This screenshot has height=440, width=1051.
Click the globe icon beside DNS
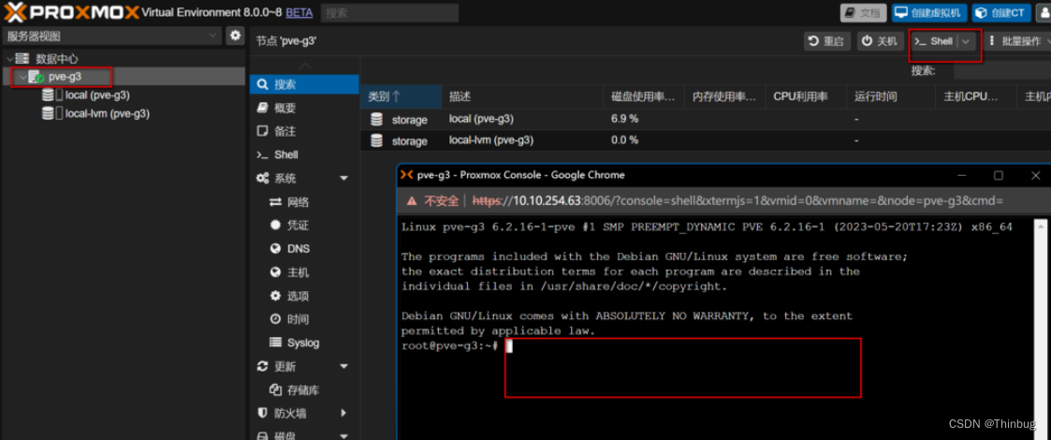tap(275, 249)
